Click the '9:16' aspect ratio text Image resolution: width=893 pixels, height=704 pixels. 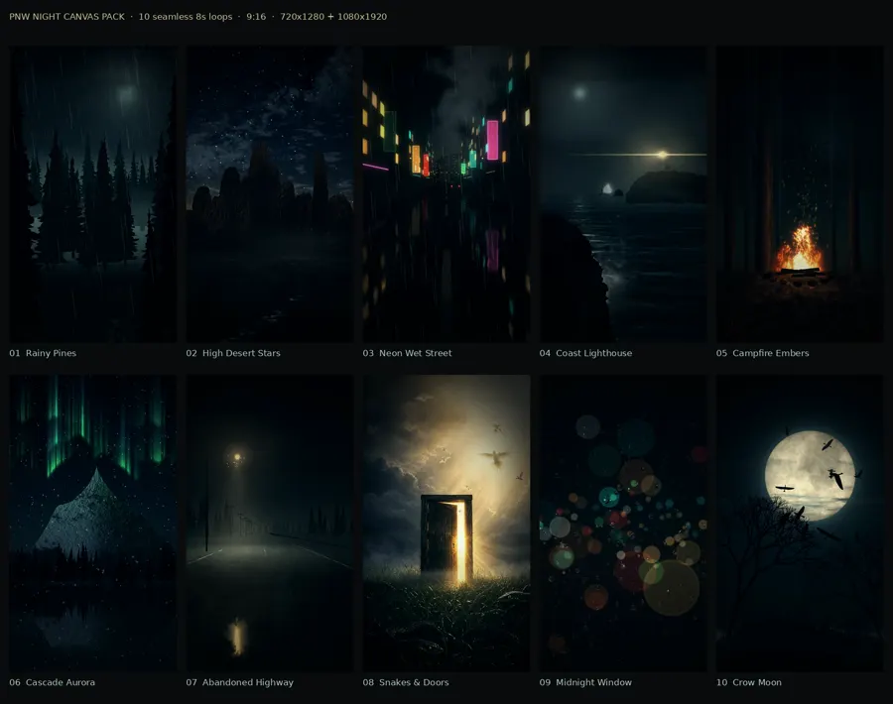pyautogui.click(x=256, y=17)
